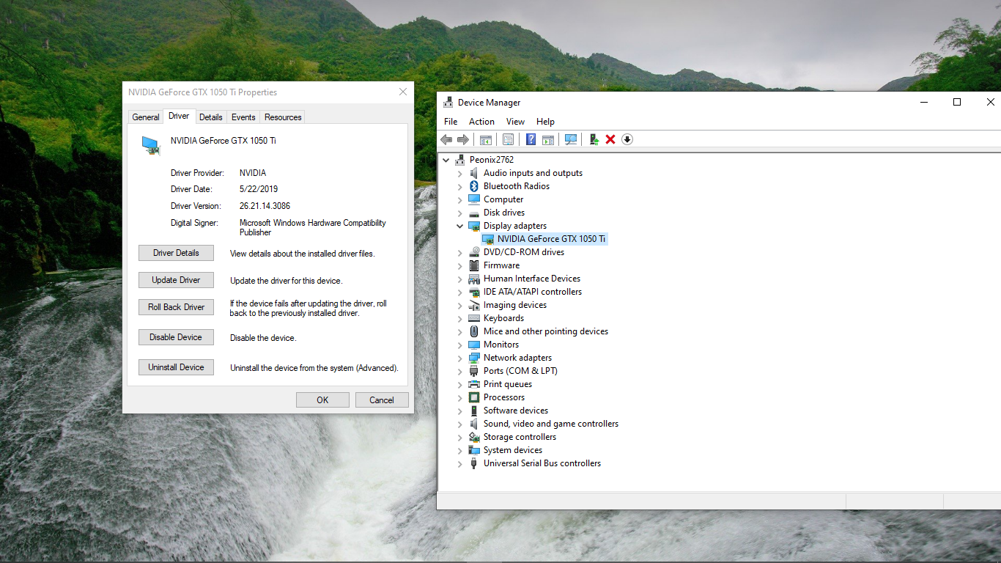This screenshot has width=1001, height=563.
Task: Click the NVIDIA Driver Provider value
Action: (x=253, y=173)
